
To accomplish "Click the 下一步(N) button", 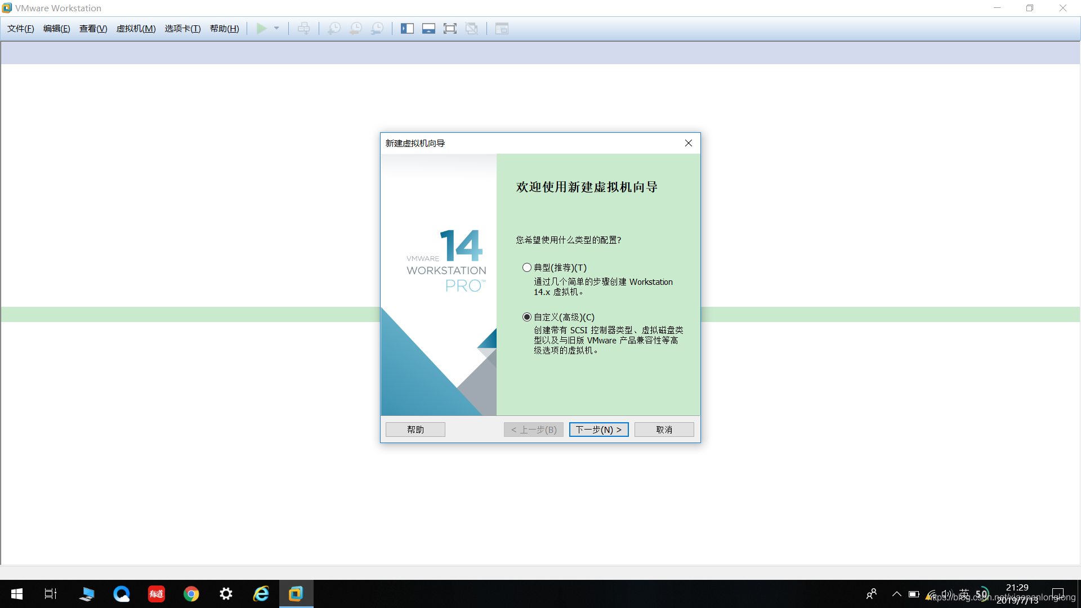I will 598,430.
